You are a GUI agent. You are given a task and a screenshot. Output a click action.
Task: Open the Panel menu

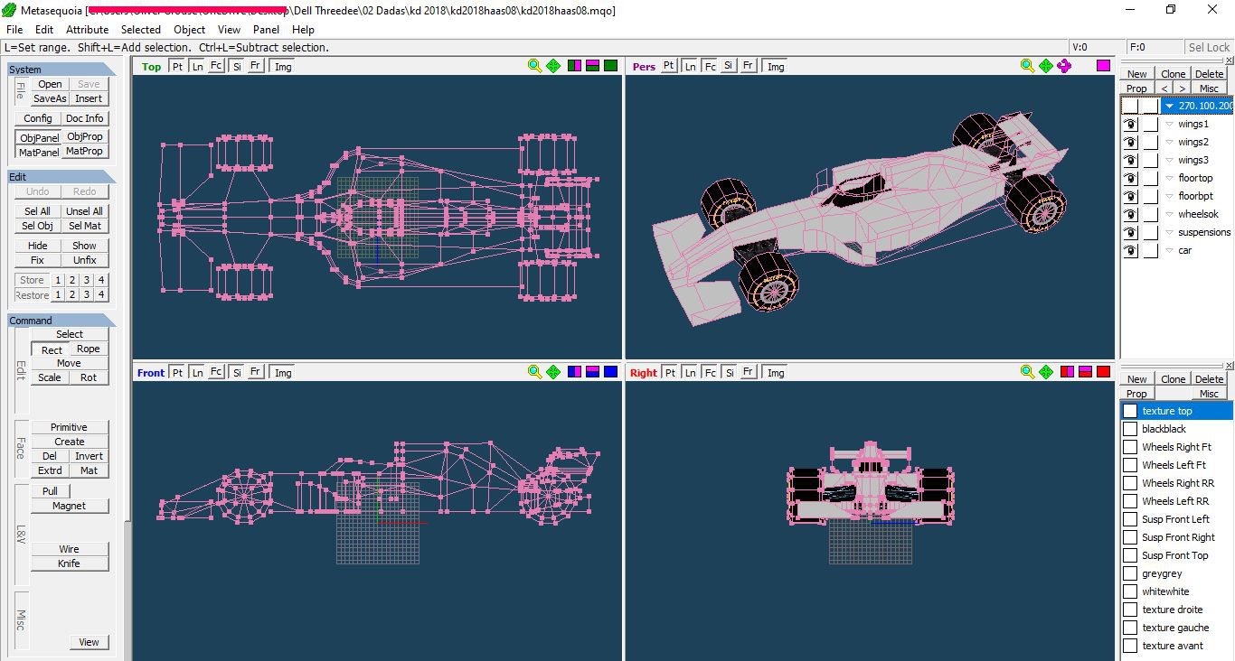coord(266,30)
